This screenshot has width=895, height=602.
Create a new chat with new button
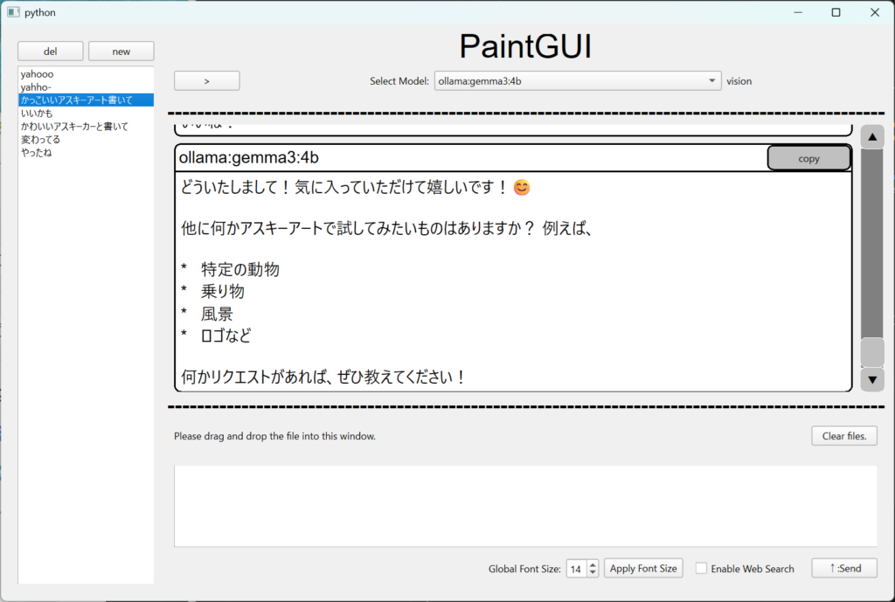click(x=121, y=52)
